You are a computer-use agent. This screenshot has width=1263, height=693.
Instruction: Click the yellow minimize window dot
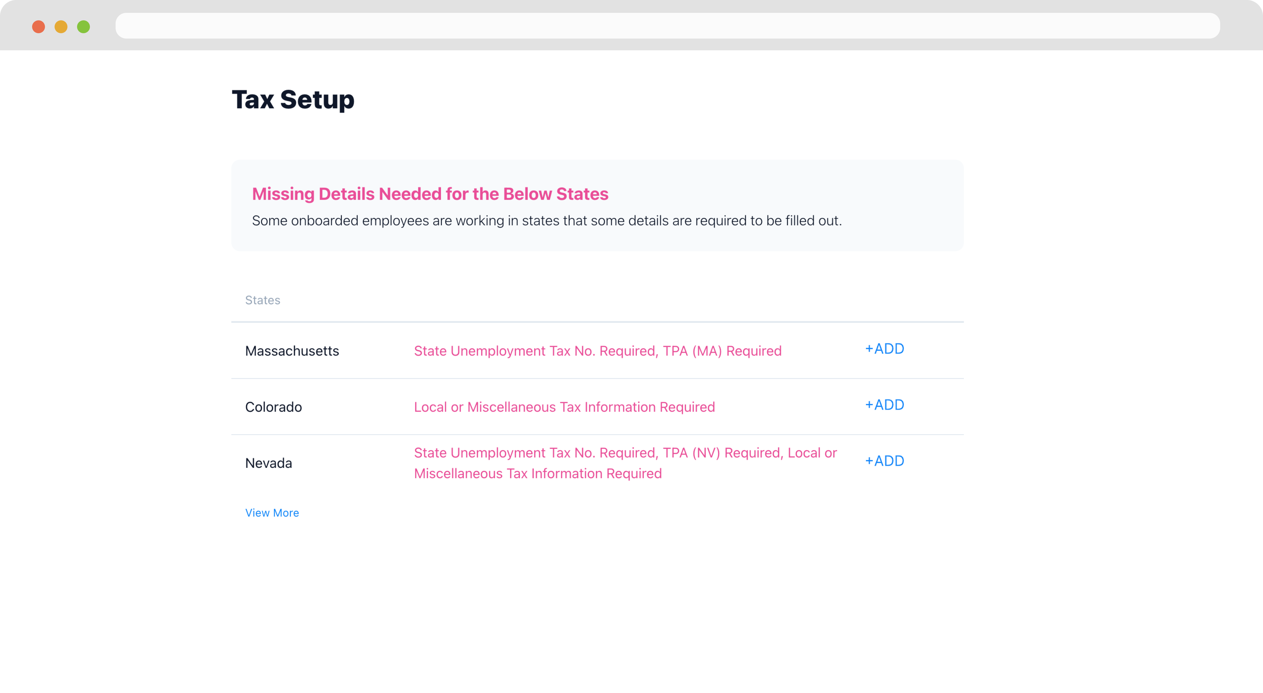click(61, 26)
